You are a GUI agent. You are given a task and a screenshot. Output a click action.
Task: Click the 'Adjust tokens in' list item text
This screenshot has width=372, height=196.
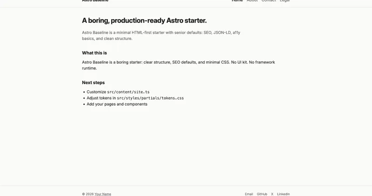(x=101, y=98)
